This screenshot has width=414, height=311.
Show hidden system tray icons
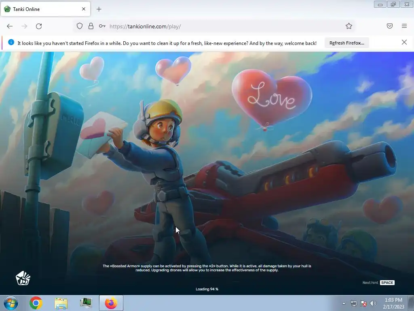click(344, 303)
